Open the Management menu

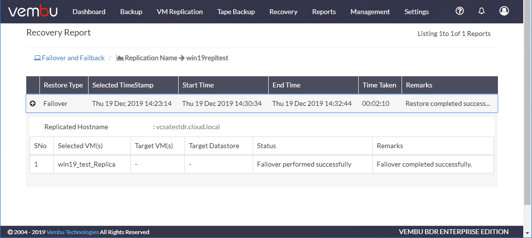coord(370,12)
